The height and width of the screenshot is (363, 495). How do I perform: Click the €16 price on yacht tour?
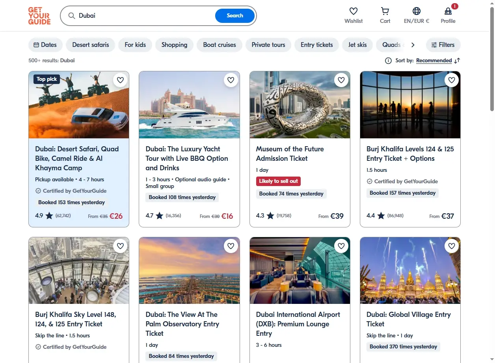tap(227, 216)
